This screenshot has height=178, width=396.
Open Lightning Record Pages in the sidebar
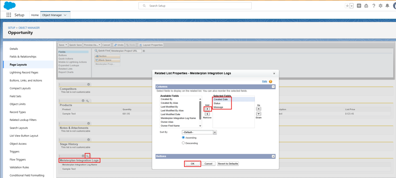(x=24, y=72)
